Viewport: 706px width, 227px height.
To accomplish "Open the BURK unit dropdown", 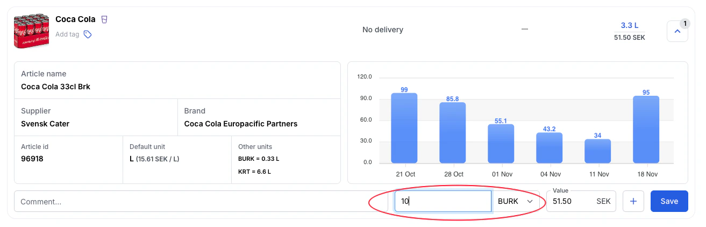I will tap(516, 201).
